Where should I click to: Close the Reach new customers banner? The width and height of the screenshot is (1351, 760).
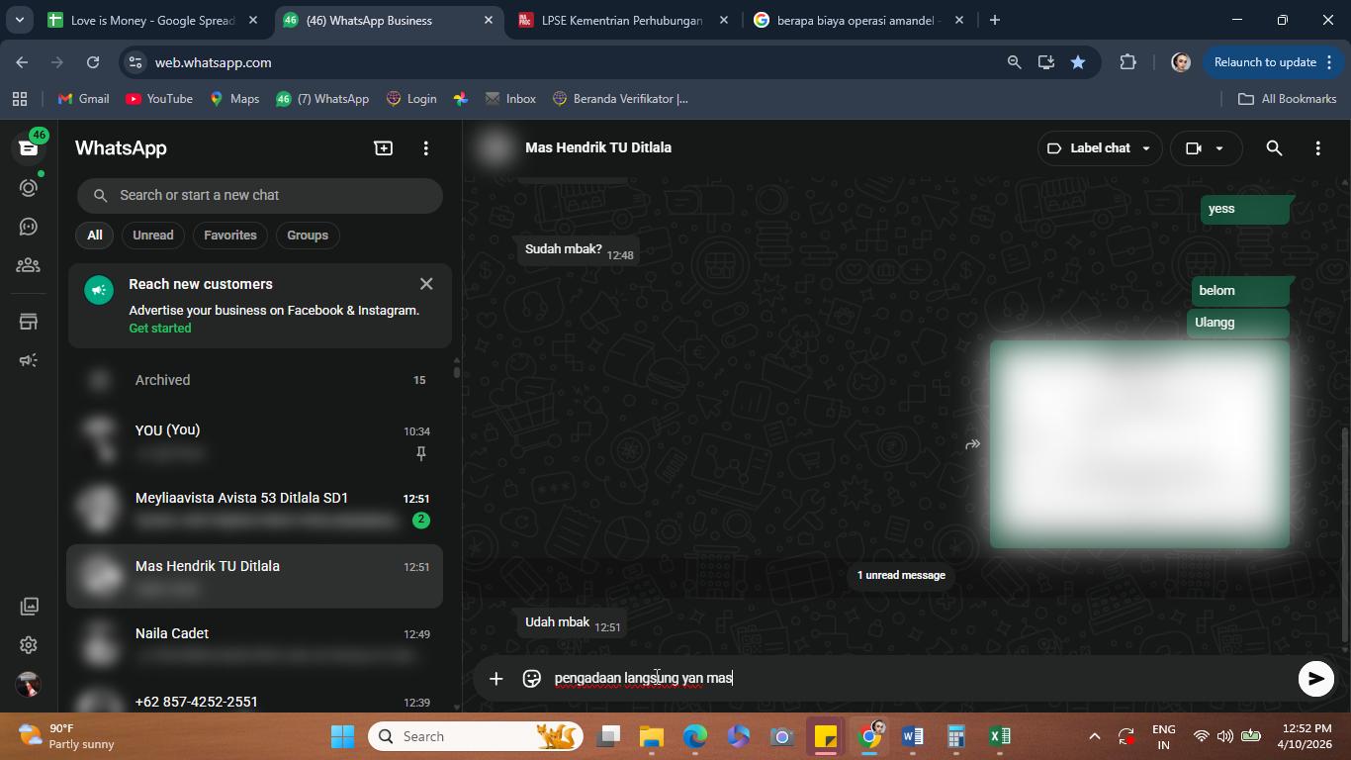point(426,284)
